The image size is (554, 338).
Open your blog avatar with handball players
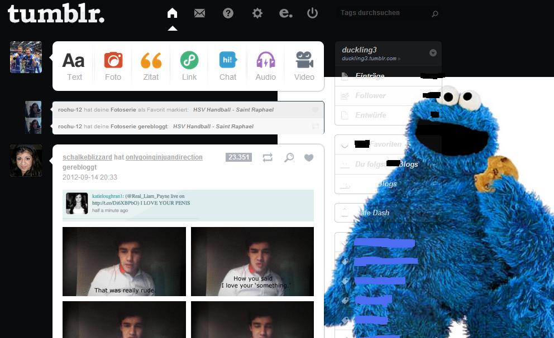click(26, 57)
